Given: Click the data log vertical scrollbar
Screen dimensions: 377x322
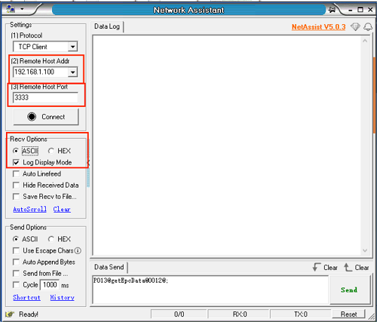Looking at the screenshot, I should pos(365,146).
